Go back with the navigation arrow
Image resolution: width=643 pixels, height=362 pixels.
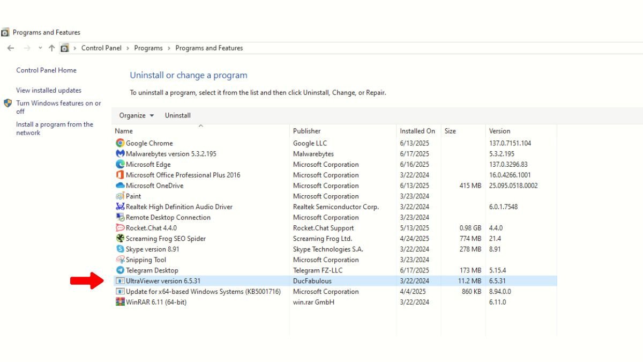click(x=11, y=48)
